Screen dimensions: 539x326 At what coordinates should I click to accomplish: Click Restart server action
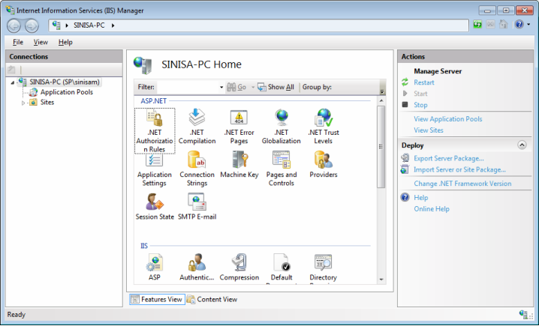pyautogui.click(x=424, y=82)
